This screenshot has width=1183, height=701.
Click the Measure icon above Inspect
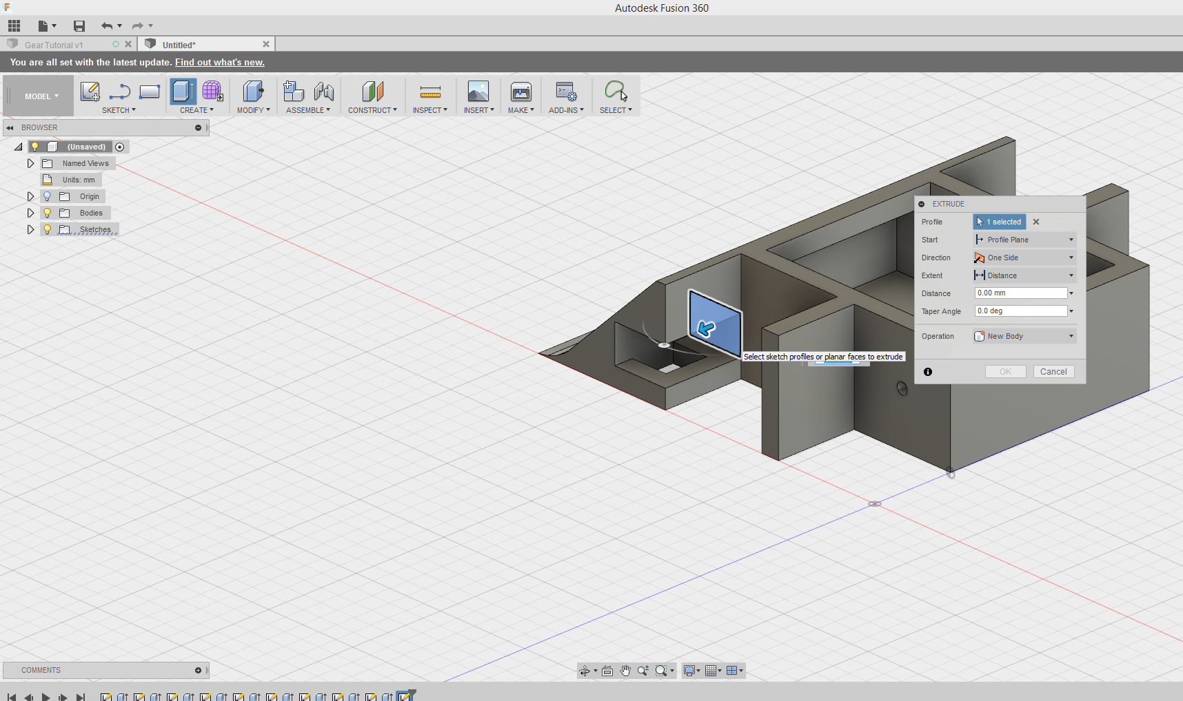(430, 92)
